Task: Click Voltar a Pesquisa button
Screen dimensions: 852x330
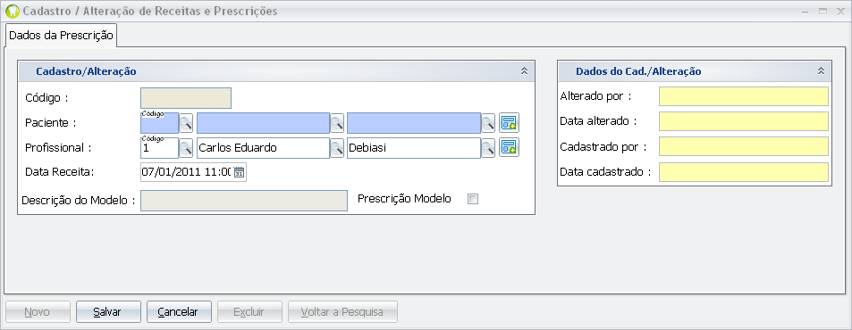Action: 342,312
